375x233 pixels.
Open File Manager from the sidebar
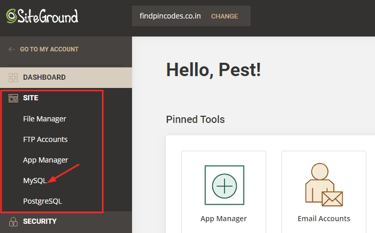tap(45, 119)
